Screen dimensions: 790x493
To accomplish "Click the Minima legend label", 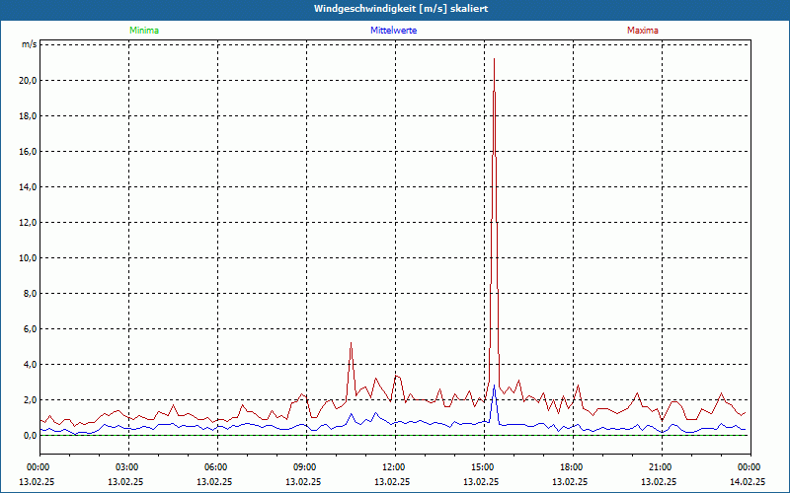I will click(x=144, y=31).
